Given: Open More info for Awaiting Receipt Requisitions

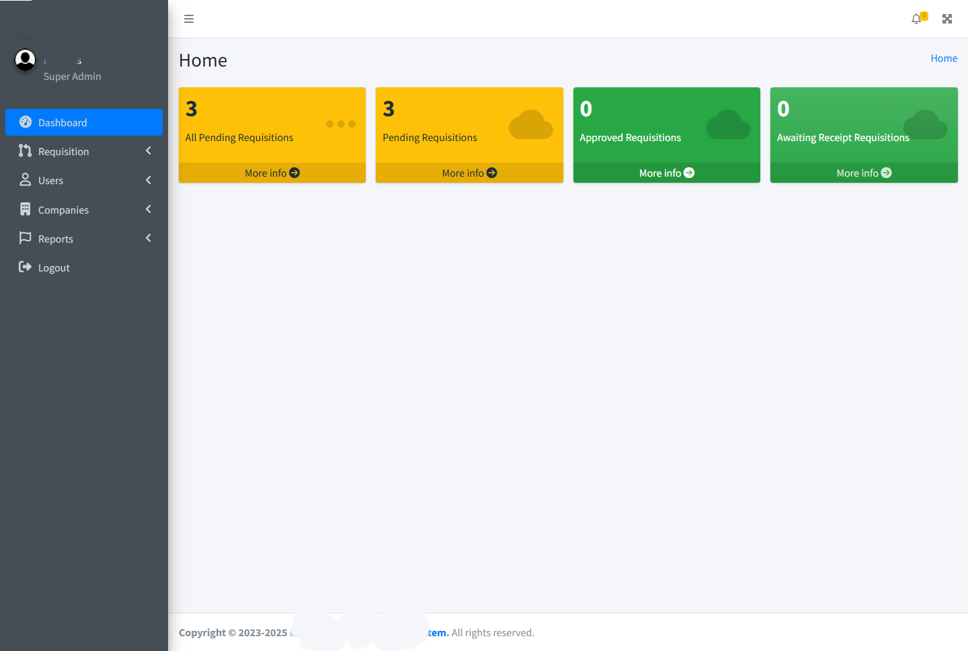Looking at the screenshot, I should coord(864,173).
